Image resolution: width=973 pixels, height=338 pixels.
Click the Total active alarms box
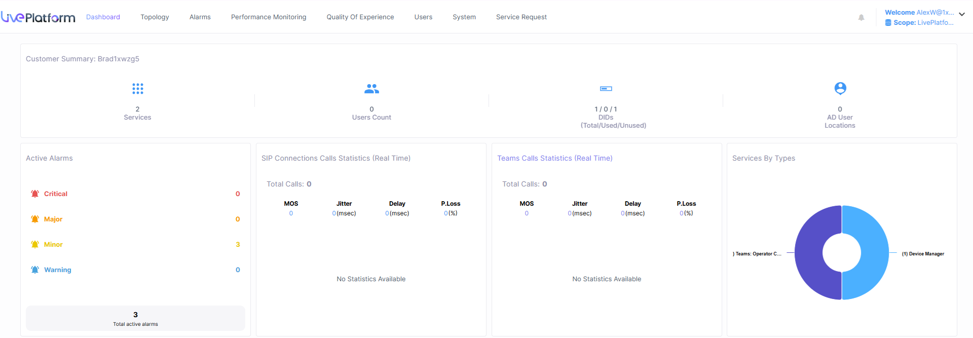coord(135,318)
